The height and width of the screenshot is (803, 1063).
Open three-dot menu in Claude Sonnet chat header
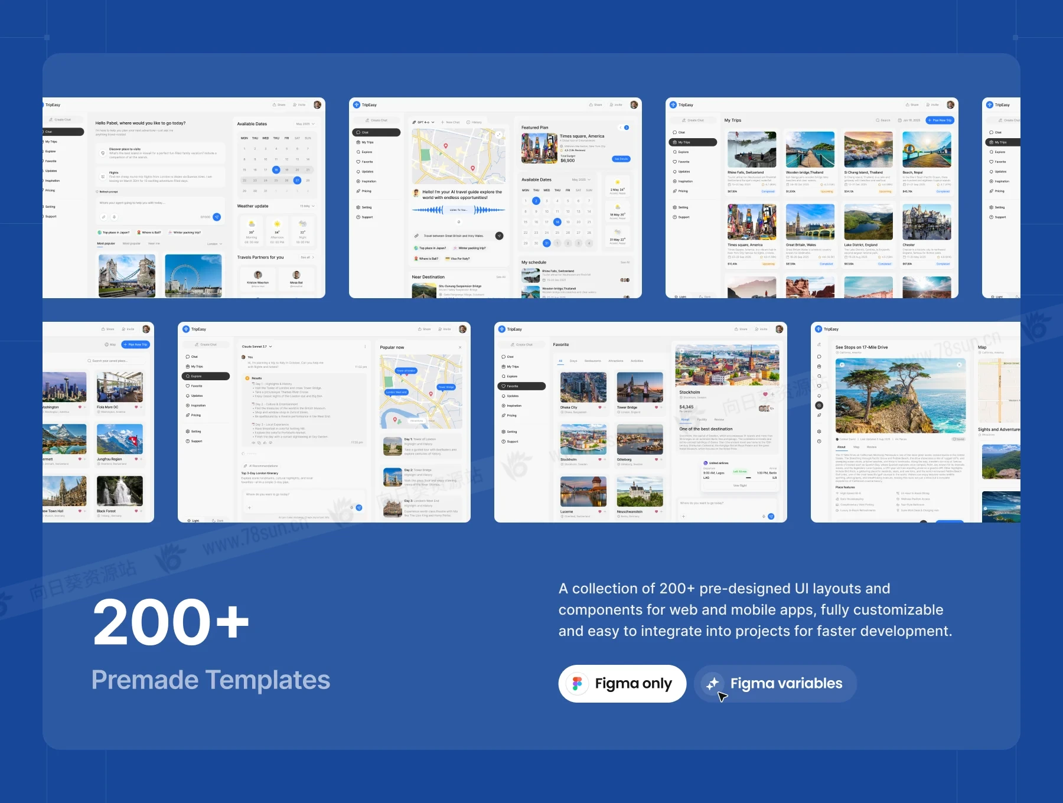[x=365, y=347]
